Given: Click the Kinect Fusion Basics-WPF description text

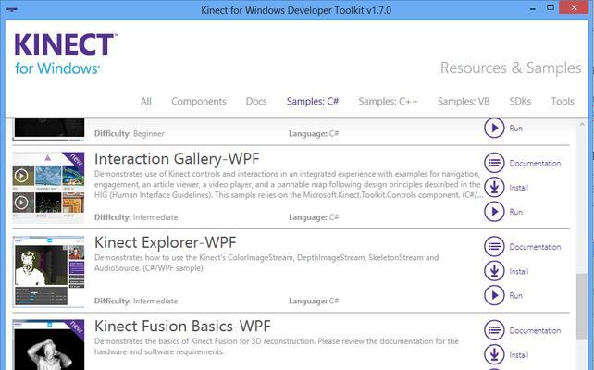Looking at the screenshot, I should (277, 347).
